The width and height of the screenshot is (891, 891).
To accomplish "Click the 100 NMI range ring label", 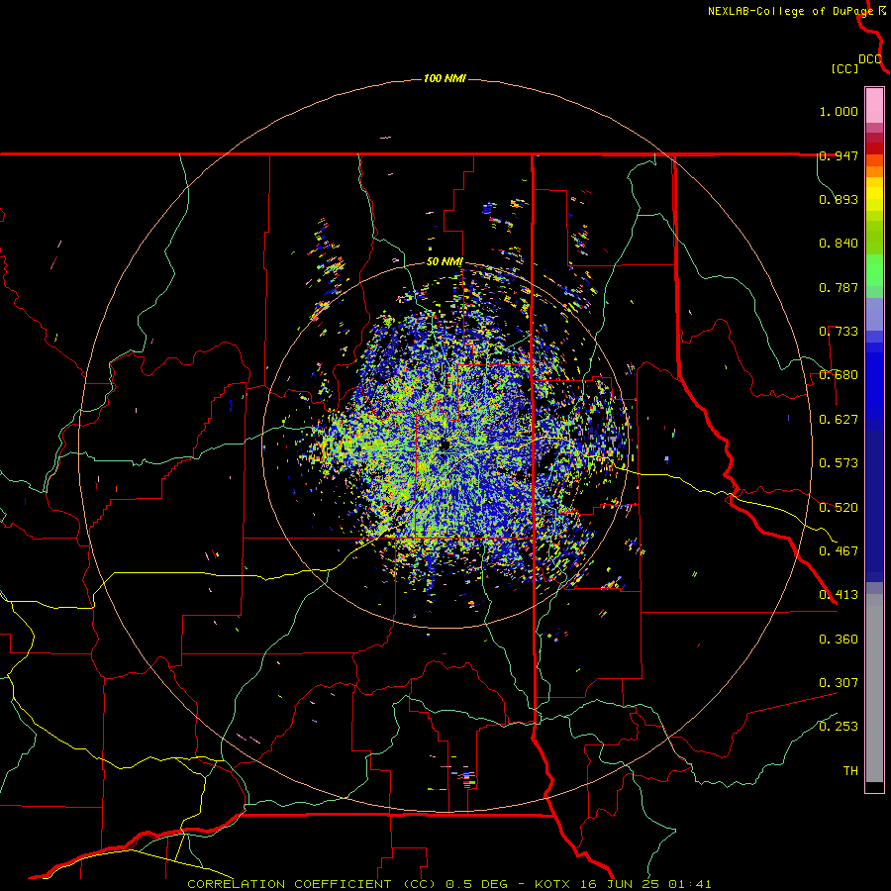I will pos(445,78).
